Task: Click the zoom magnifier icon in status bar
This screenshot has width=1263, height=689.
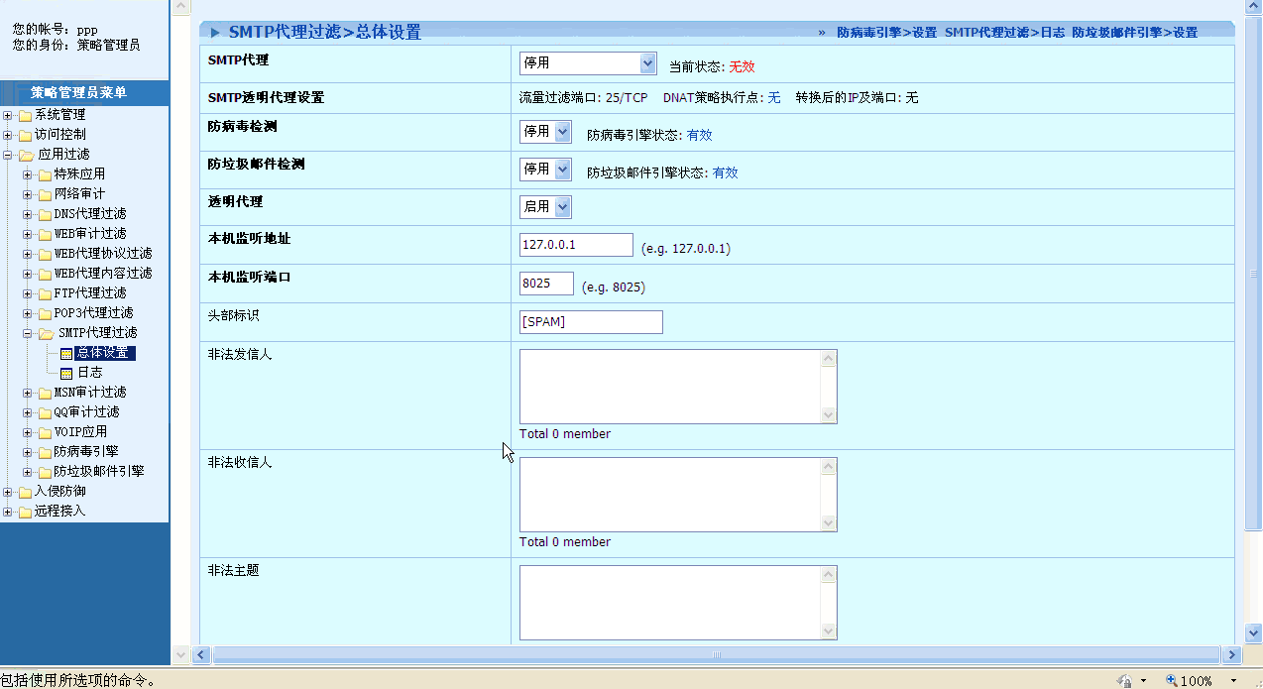Action: [1171, 680]
